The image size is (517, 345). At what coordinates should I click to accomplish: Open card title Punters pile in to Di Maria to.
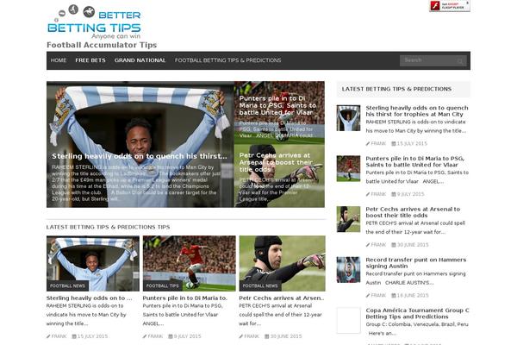[x=185, y=298]
